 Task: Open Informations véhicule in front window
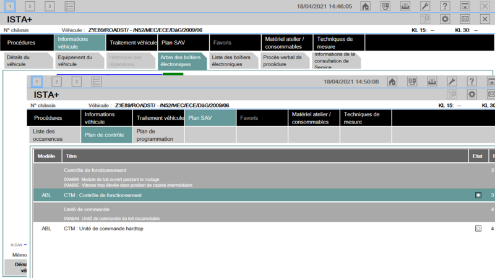tap(106, 118)
